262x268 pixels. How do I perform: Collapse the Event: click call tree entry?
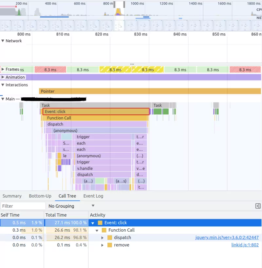[93, 222]
